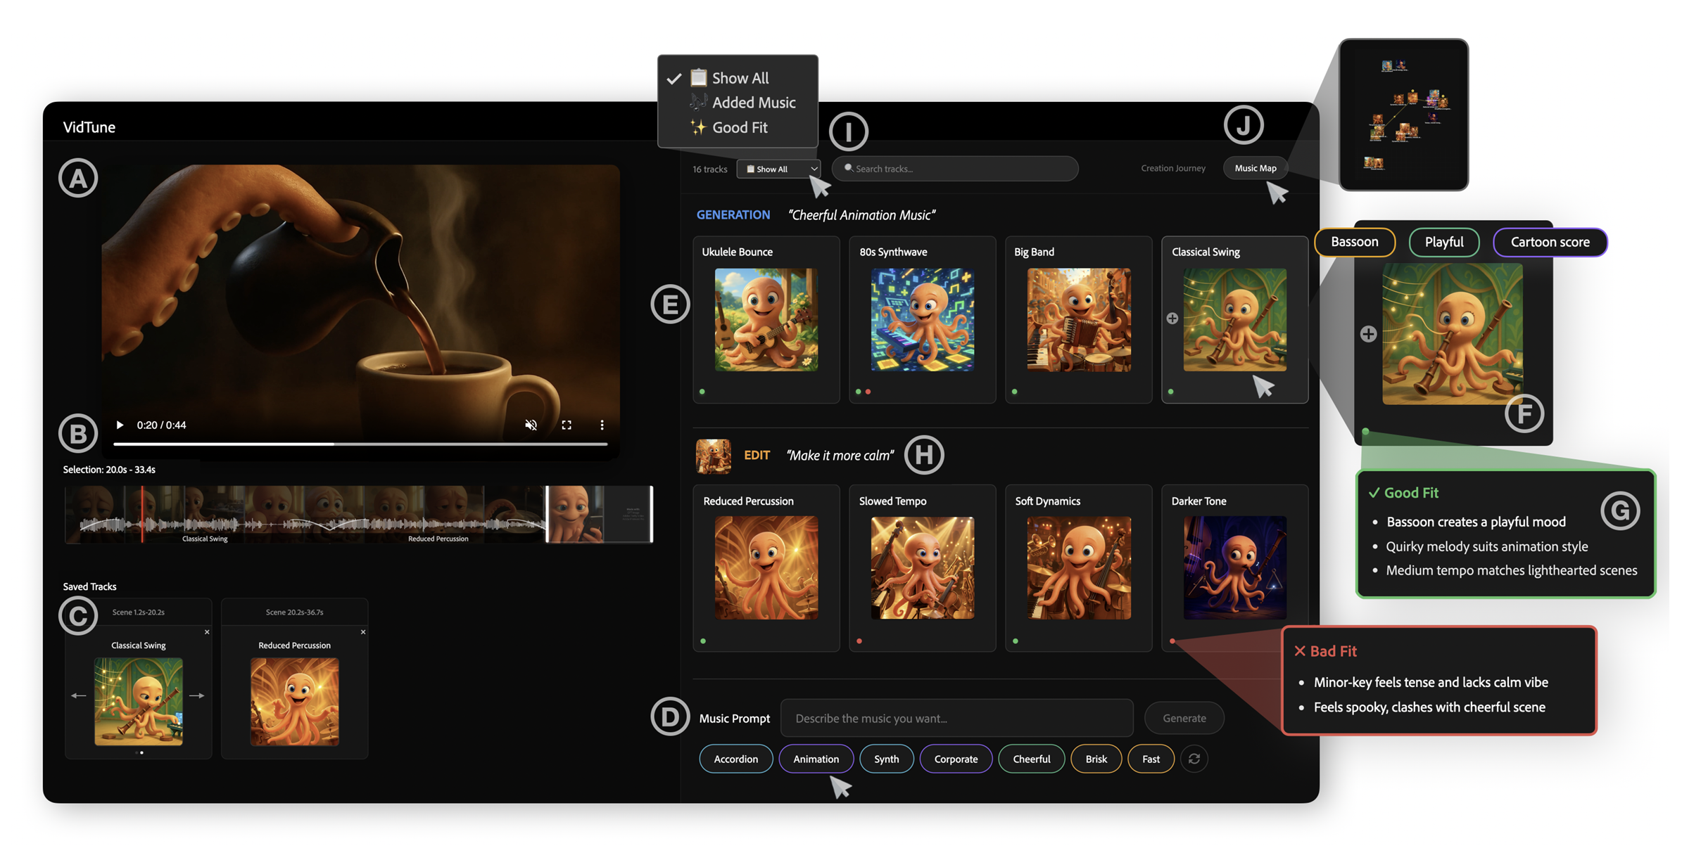This screenshot has height=848, width=1682.
Task: Toggle the Animation prompt tag
Action: (816, 759)
